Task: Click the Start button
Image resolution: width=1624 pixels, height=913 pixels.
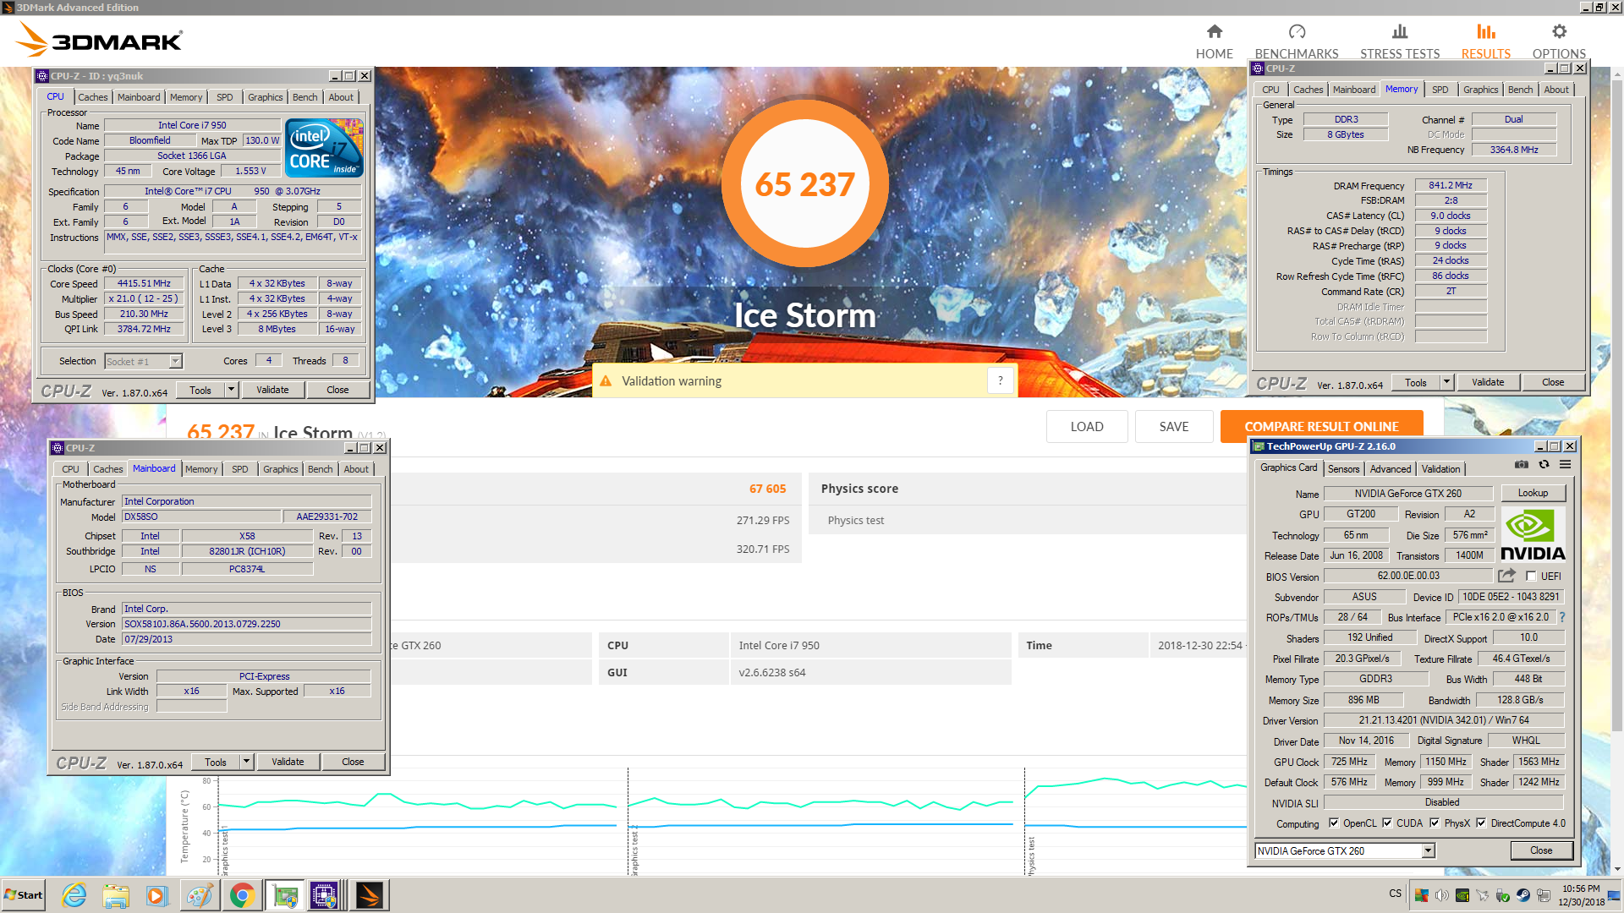Action: click(24, 895)
